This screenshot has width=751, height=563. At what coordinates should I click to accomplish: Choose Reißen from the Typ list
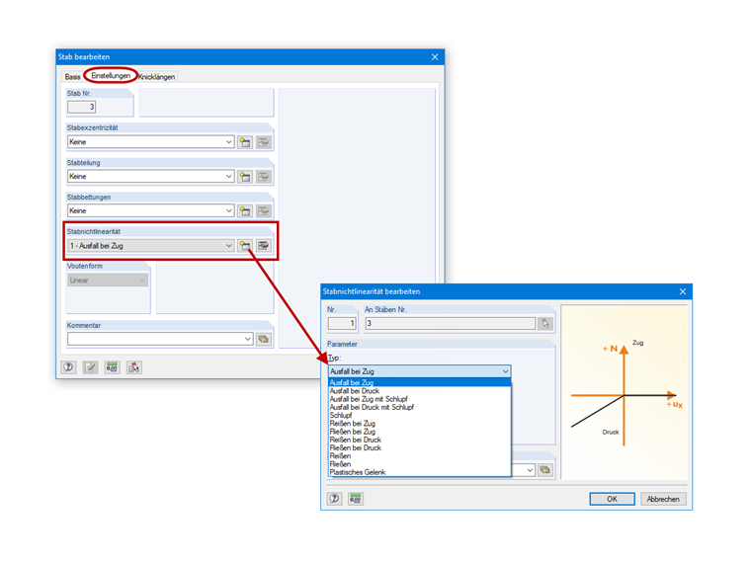(420, 456)
